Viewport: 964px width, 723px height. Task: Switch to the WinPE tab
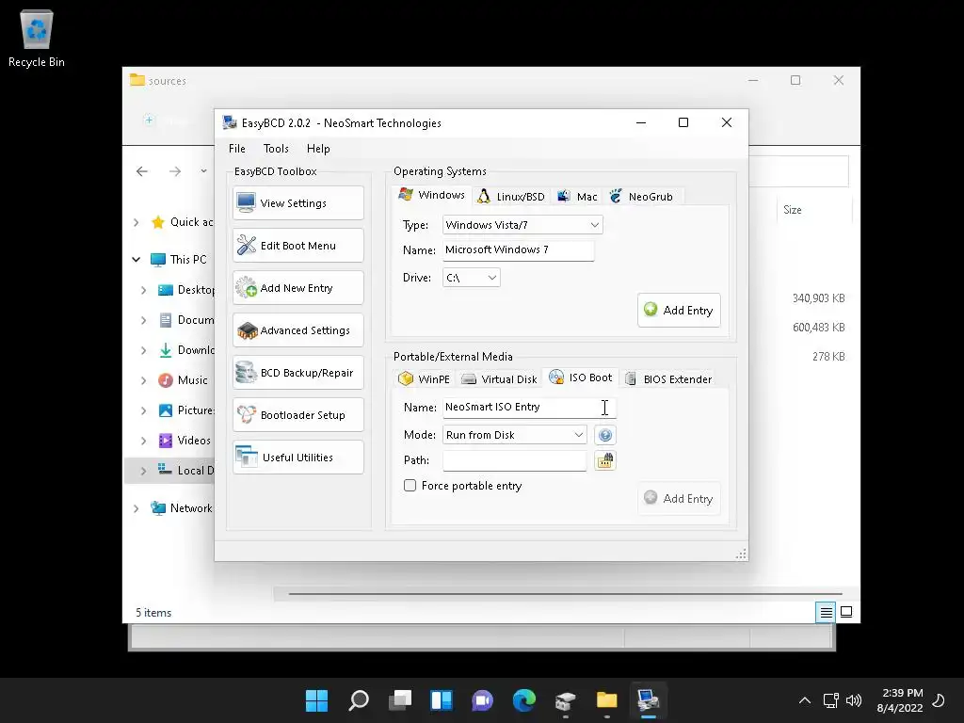(425, 378)
